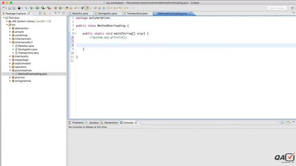Click the commented System.out.println line
Image resolution: width=296 pixels, height=166 pixels.
click(108, 37)
